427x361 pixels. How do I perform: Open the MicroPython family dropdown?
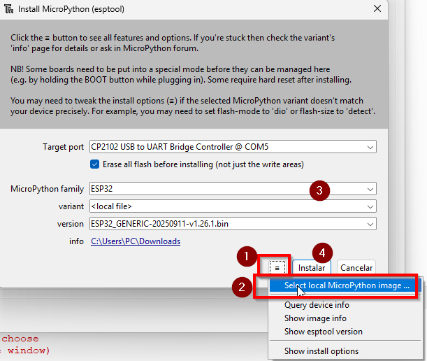coord(369,189)
